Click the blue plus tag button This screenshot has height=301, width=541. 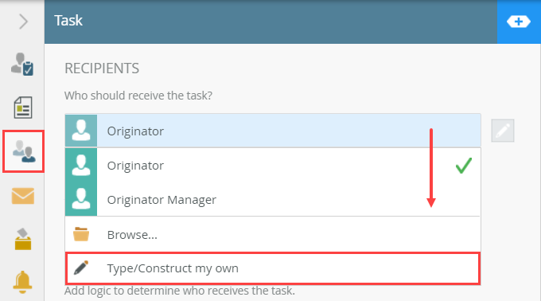coord(519,21)
